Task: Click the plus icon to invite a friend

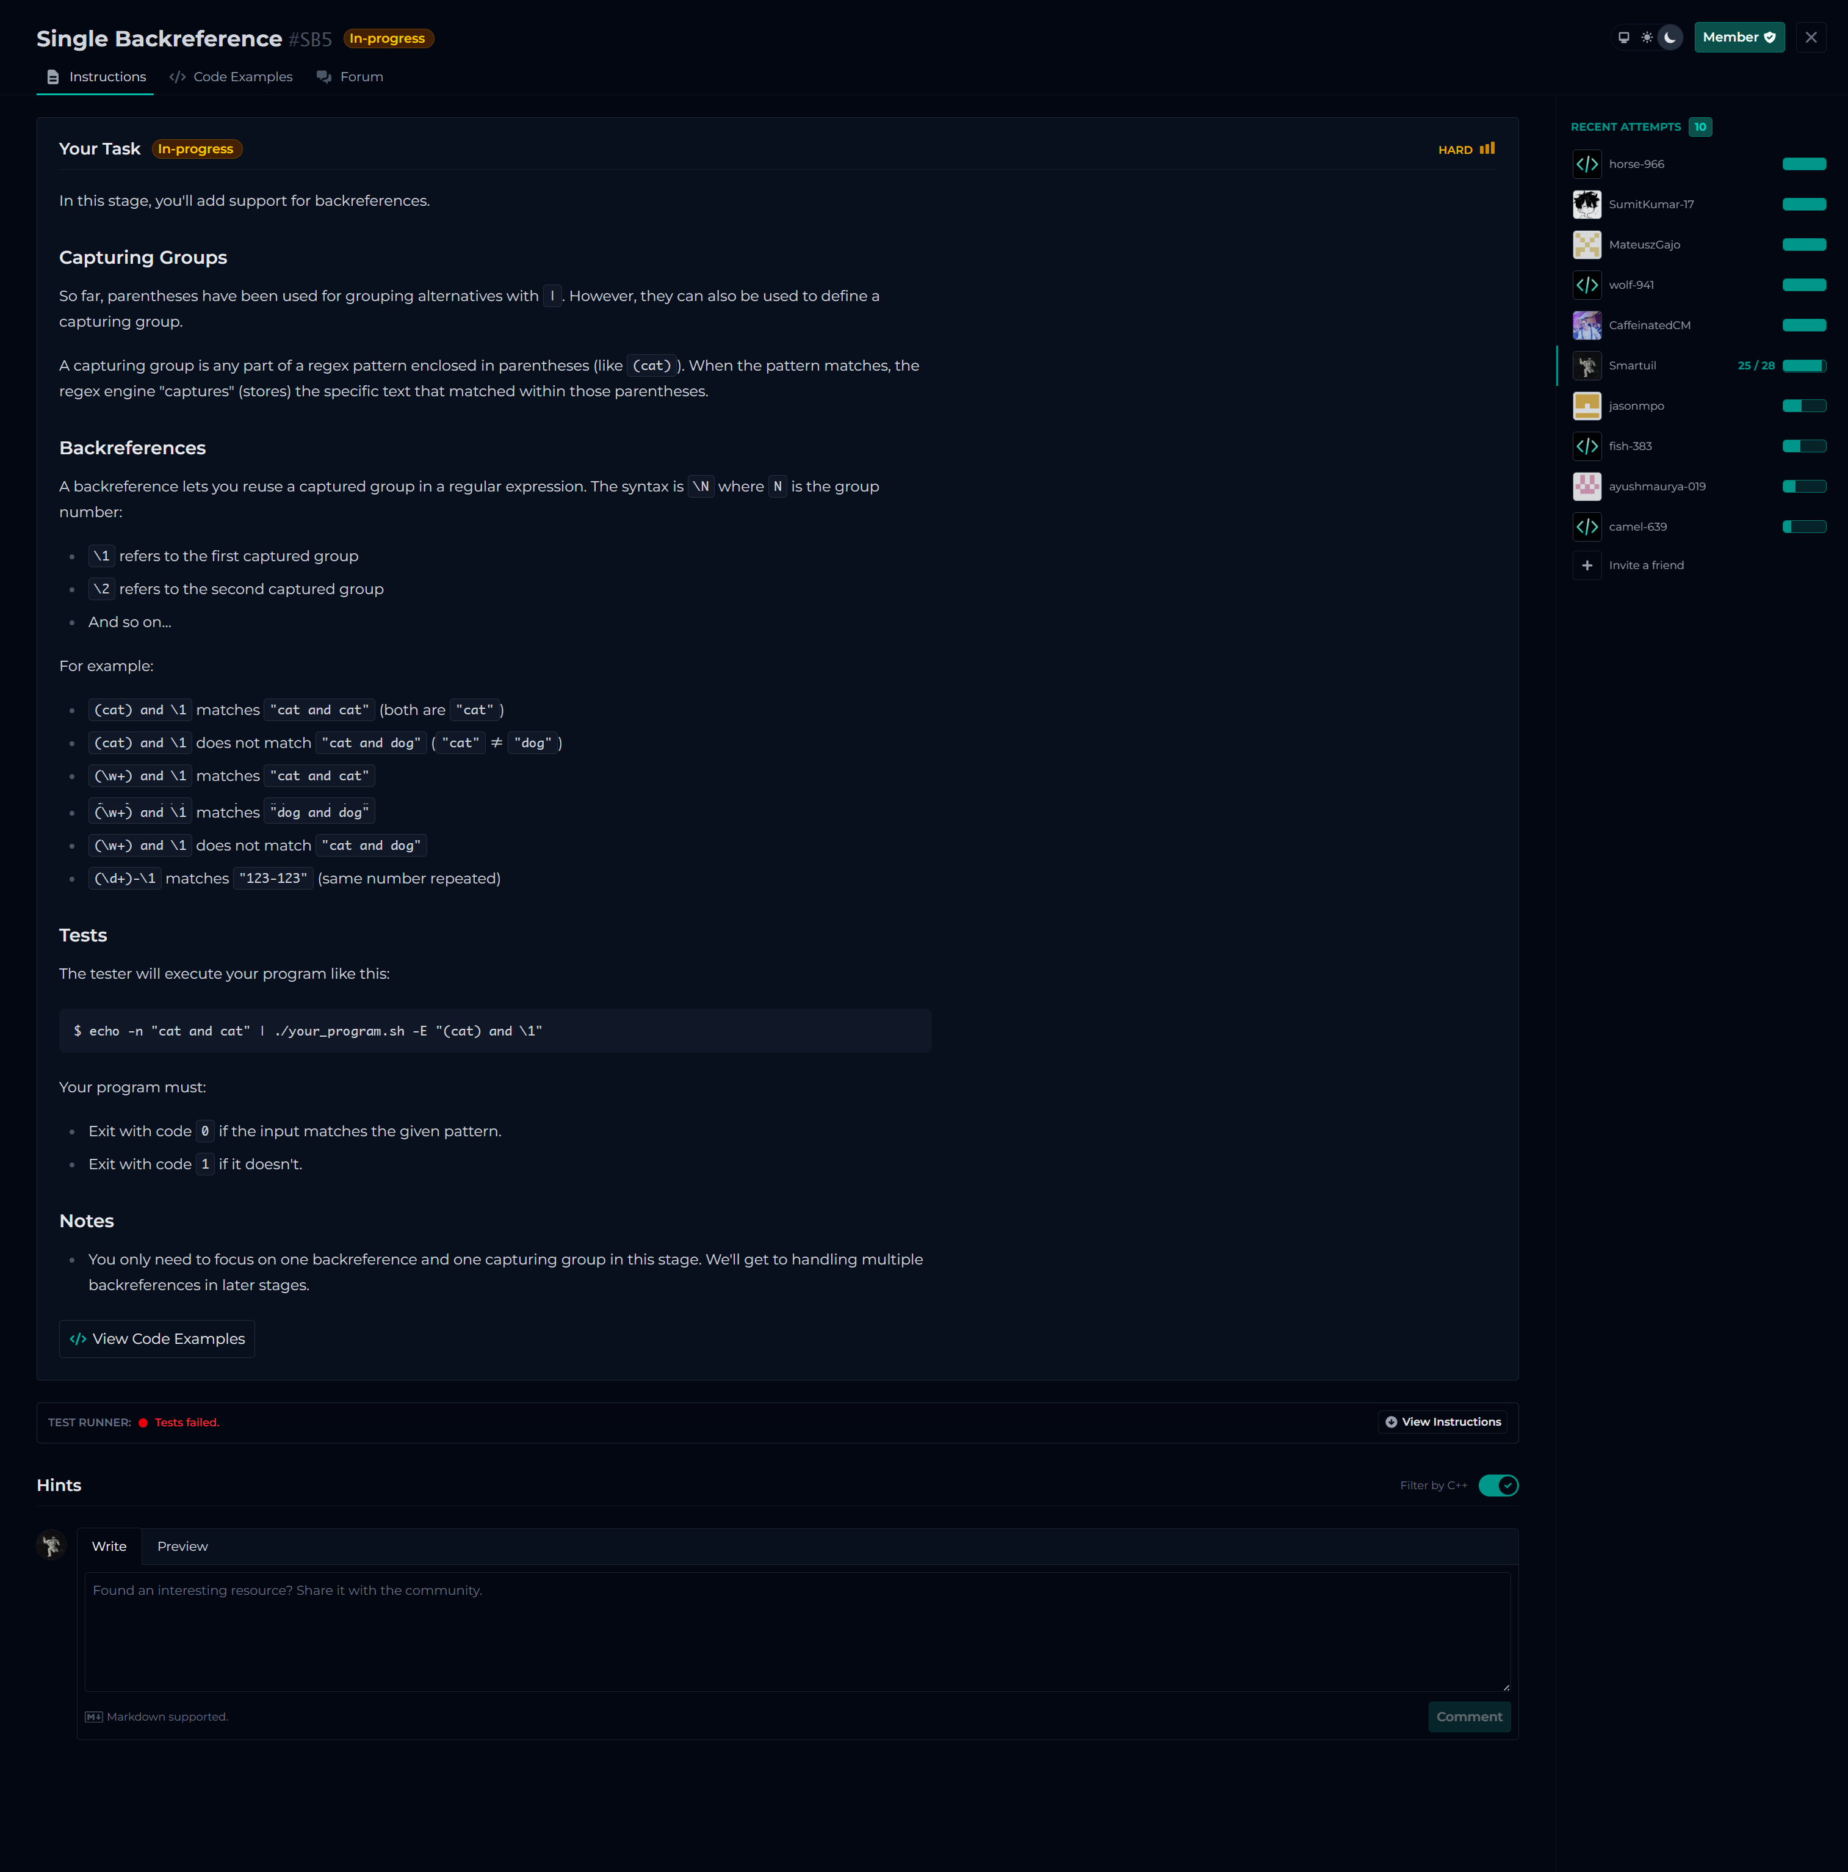Action: click(x=1587, y=565)
